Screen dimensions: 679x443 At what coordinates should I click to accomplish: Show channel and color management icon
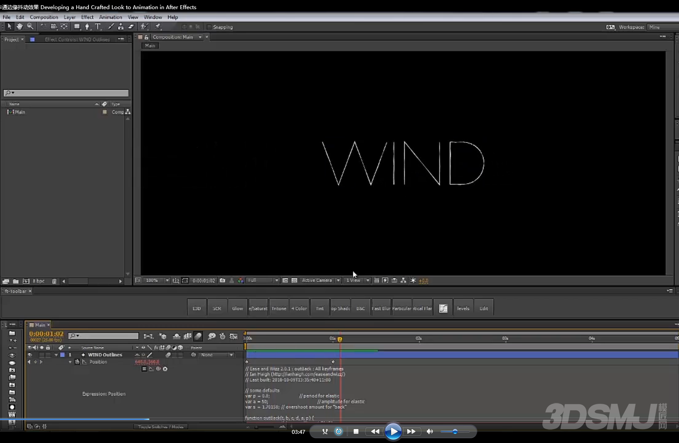tap(240, 281)
